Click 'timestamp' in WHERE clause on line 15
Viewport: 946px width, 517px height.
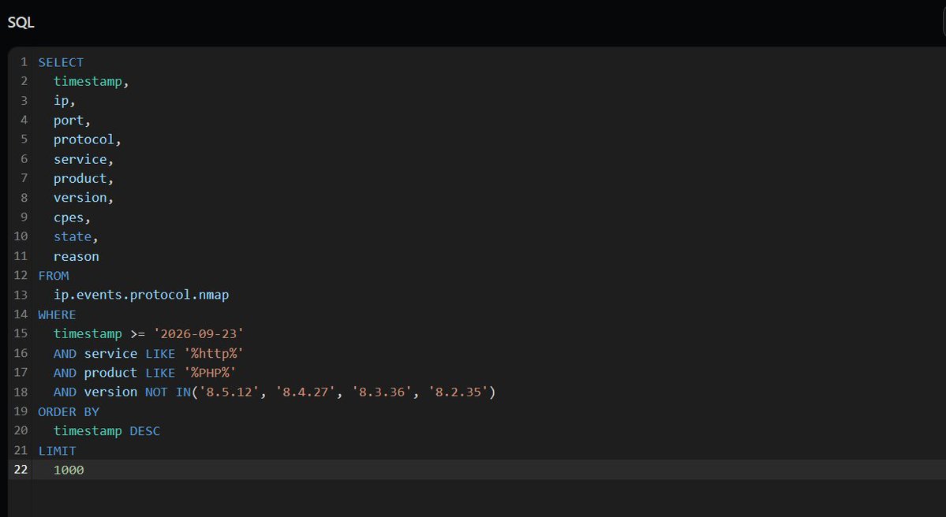pos(88,334)
